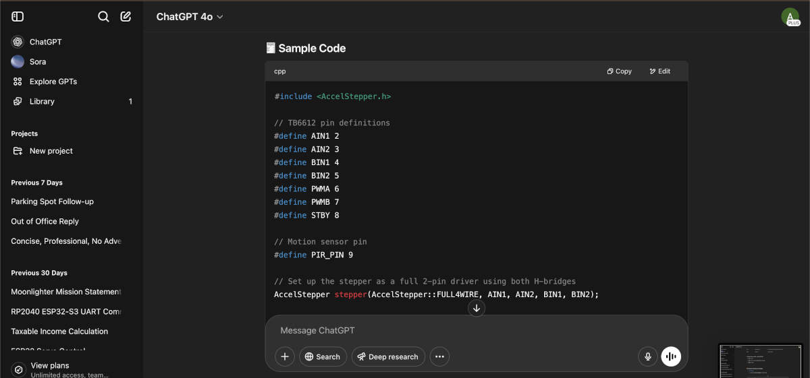Click View plans at sidebar bottom

point(72,369)
